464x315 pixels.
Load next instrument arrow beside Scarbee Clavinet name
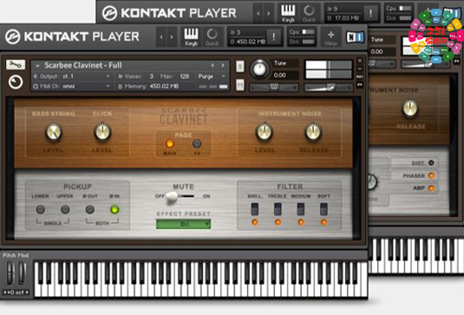[x=223, y=65]
